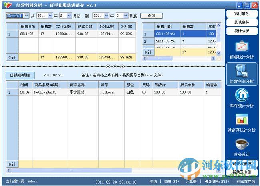Click 返回首界面 in the status bar
The height and width of the screenshot is (186, 260).
click(246, 182)
